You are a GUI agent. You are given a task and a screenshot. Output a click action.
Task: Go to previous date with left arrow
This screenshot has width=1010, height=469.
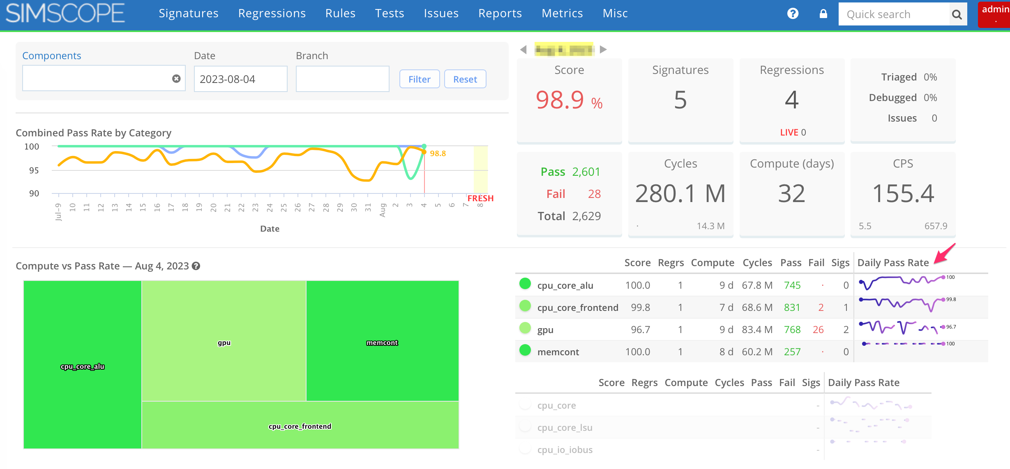(523, 50)
